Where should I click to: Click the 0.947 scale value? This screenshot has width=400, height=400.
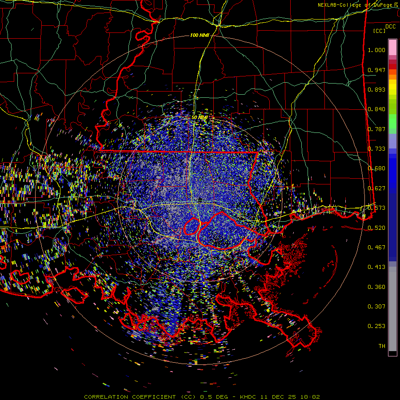pos(376,70)
